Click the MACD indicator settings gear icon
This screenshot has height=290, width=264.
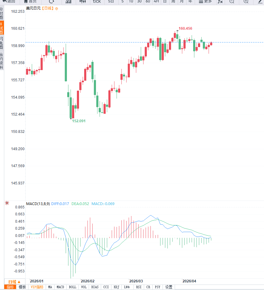click(7, 203)
